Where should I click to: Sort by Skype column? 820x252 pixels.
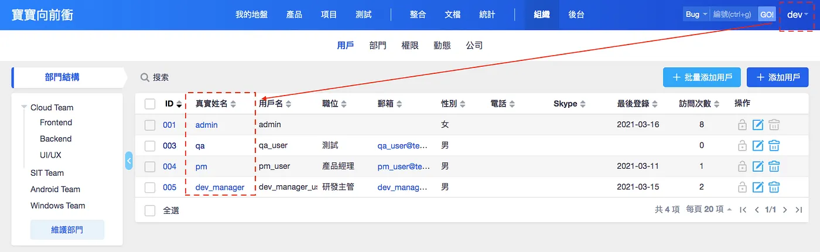[x=570, y=104]
